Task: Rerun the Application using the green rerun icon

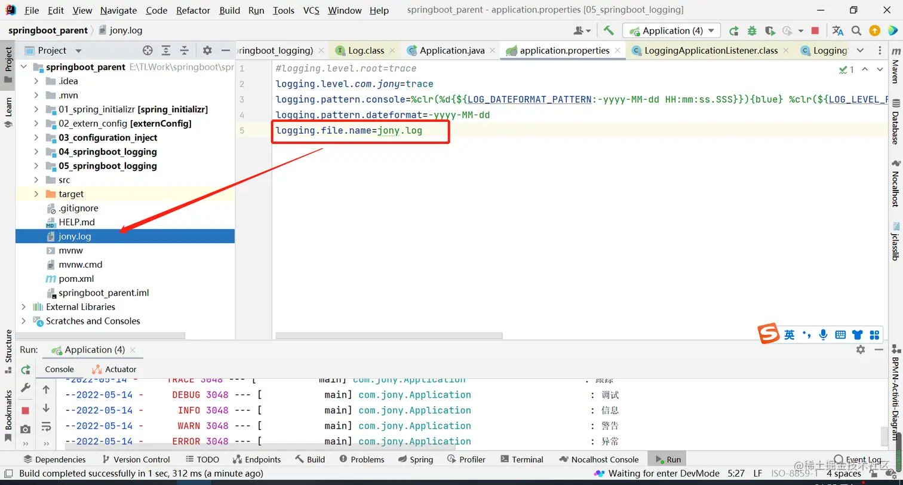Action: (734, 30)
